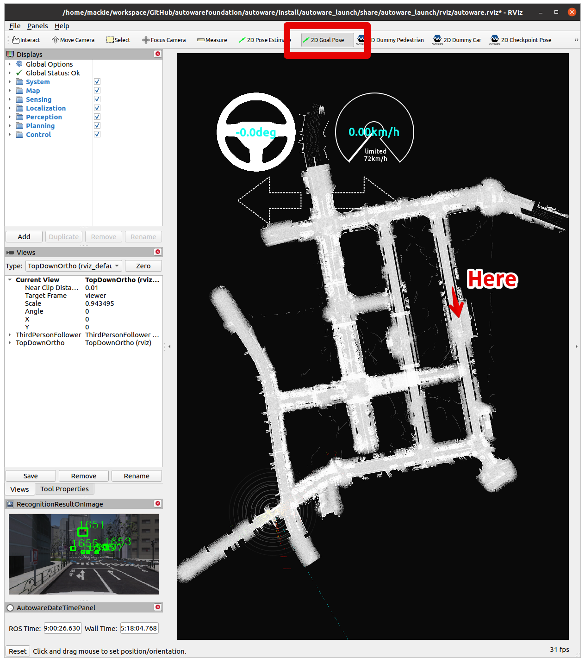The width and height of the screenshot is (585, 662).
Task: Select the Near Clip Distance value 0.01
Action: tap(92, 288)
